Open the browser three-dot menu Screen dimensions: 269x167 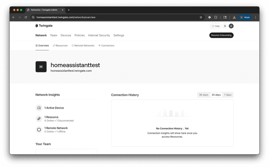tap(256, 17)
